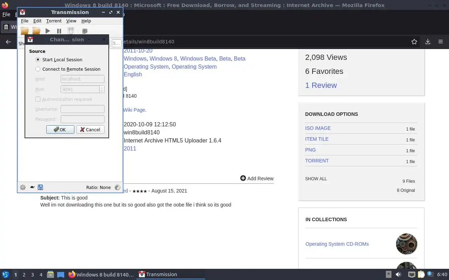Click the Transmission search filter box
449x280 pixels.
tap(116, 43)
